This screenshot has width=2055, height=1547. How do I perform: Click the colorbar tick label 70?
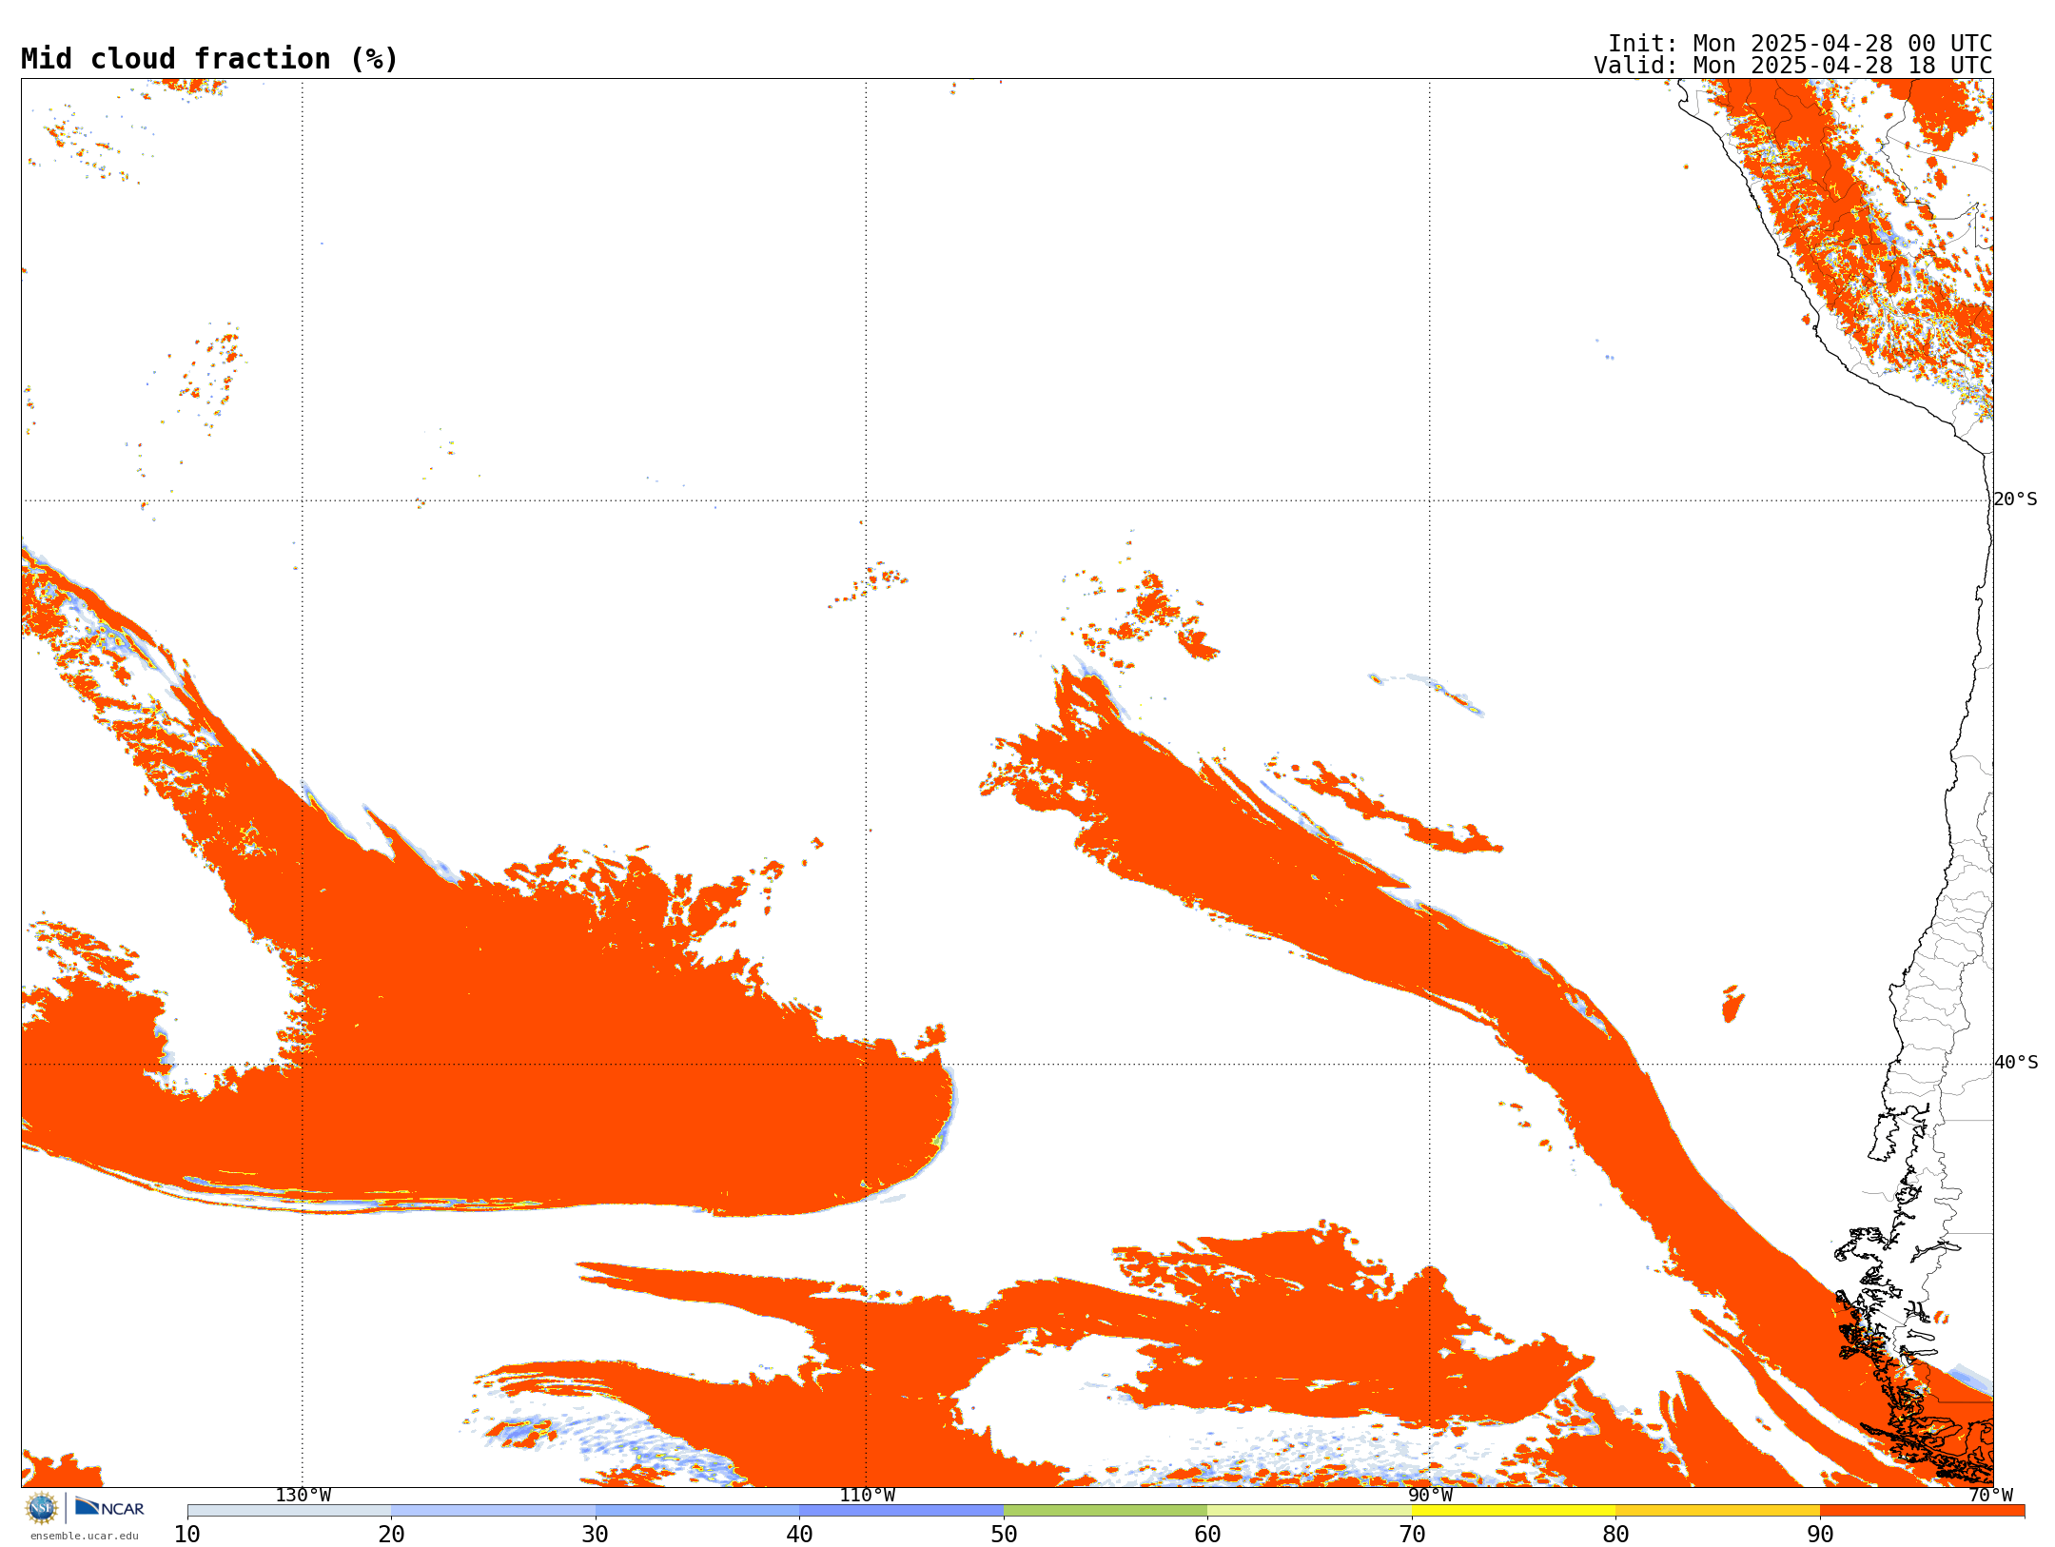tap(1412, 1535)
